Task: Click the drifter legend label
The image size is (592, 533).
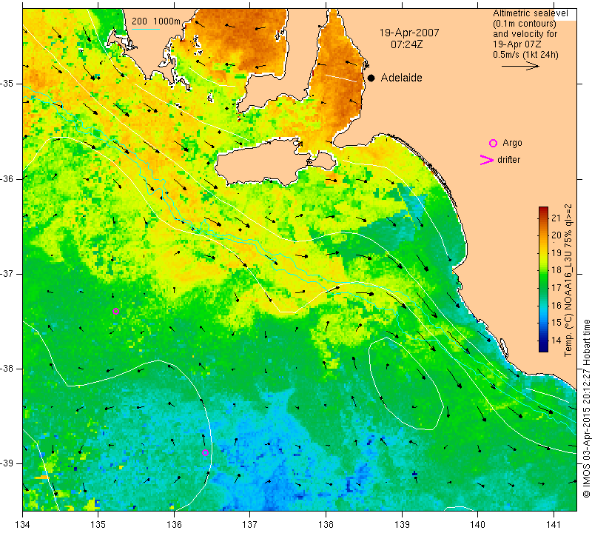Action: [x=509, y=160]
